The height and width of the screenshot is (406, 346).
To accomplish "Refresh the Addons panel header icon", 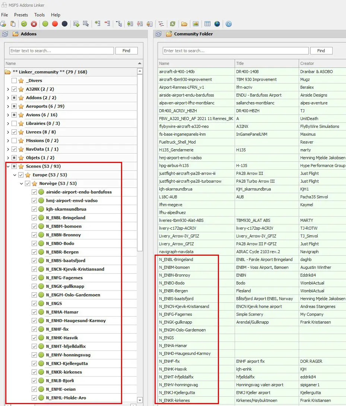I will [5, 34].
